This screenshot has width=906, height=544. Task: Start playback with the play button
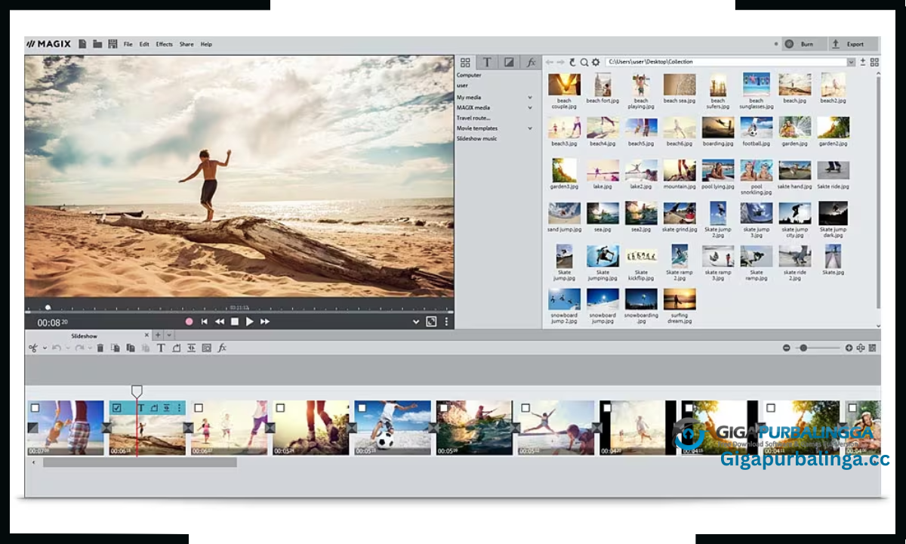coord(250,321)
